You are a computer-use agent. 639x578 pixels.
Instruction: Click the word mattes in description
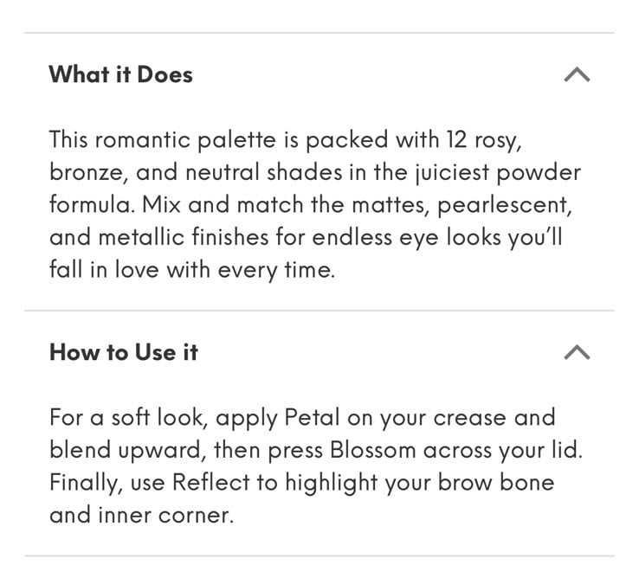point(389,204)
